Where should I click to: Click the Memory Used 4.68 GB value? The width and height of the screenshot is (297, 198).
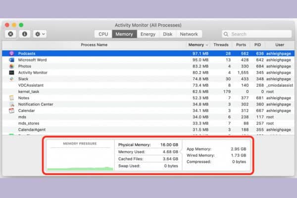[170, 152]
